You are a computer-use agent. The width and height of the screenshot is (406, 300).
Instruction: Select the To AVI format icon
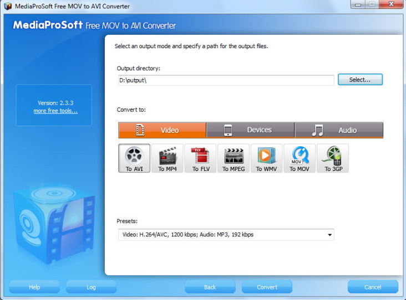pyautogui.click(x=134, y=158)
